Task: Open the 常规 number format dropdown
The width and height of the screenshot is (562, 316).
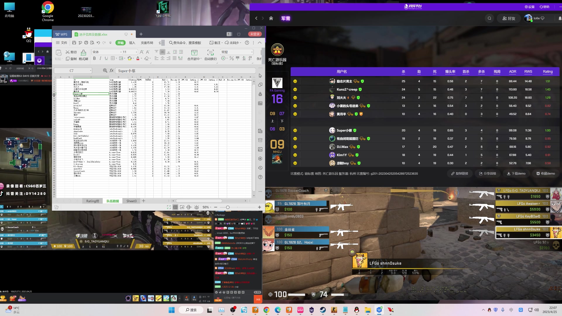Action: point(251,52)
